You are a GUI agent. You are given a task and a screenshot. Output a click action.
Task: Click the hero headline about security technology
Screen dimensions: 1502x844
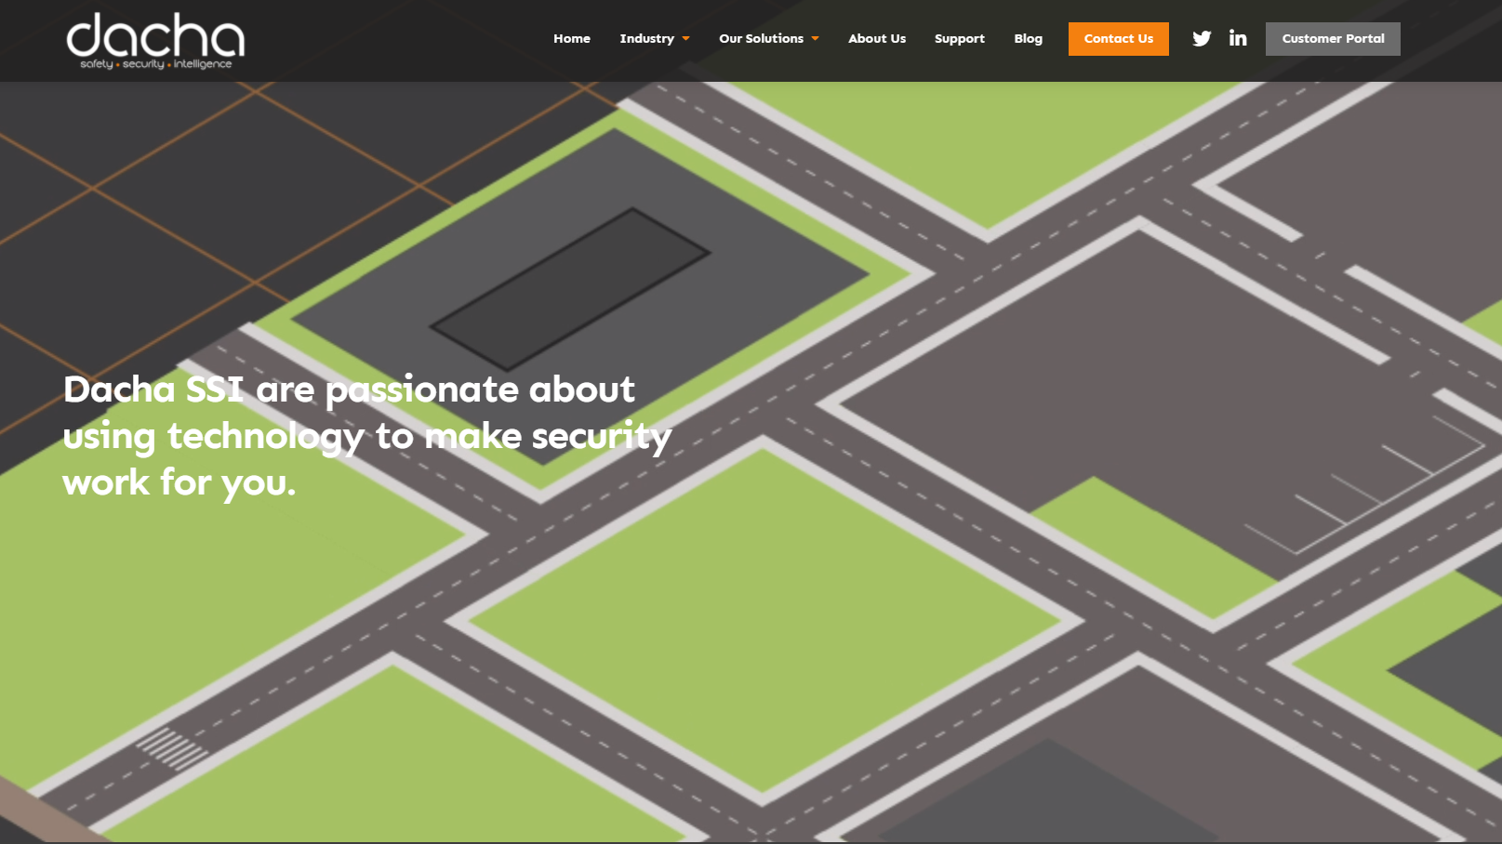[366, 435]
